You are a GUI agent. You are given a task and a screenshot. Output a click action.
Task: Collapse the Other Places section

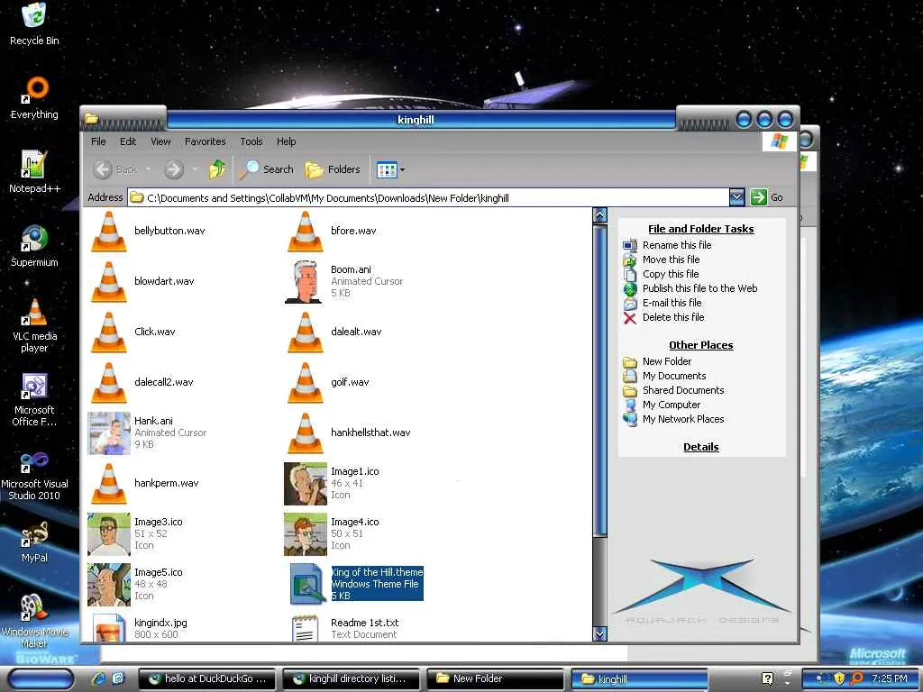[x=700, y=345]
